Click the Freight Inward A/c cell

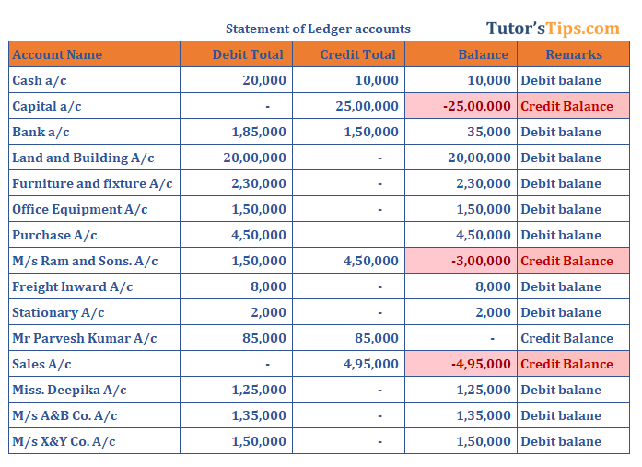94,286
